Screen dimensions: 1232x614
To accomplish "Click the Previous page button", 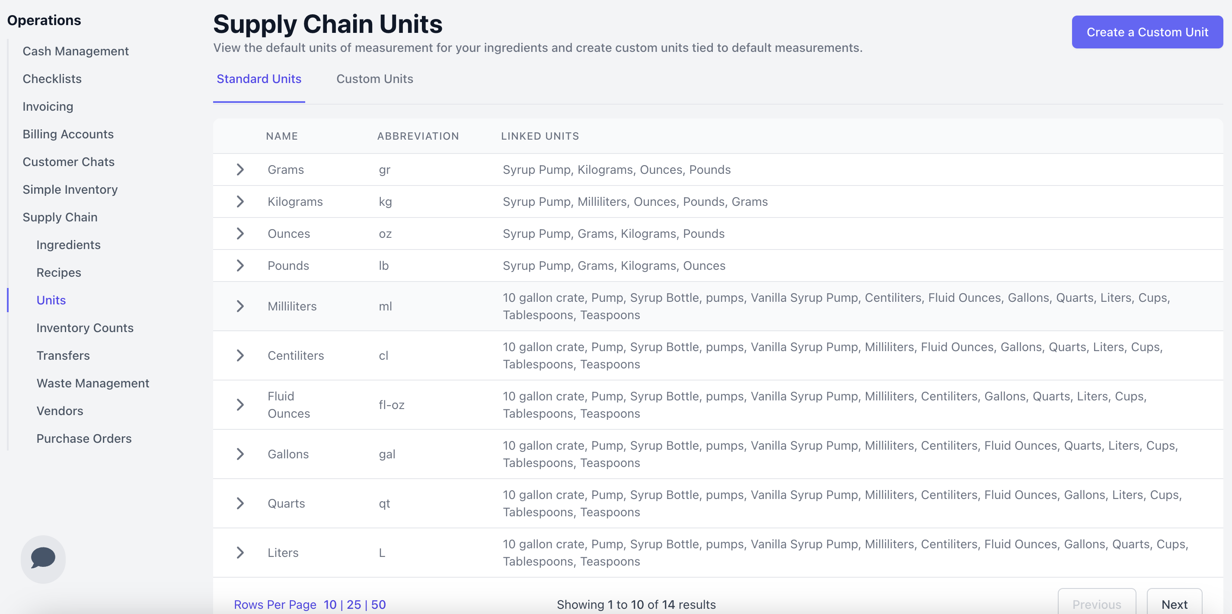I will tap(1097, 604).
